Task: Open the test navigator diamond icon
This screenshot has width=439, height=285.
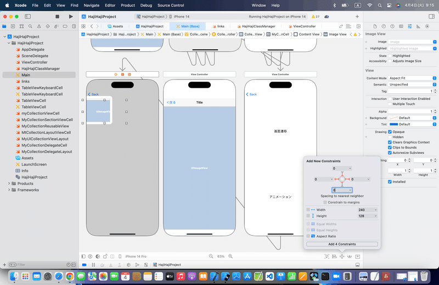Action: (x=48, y=26)
